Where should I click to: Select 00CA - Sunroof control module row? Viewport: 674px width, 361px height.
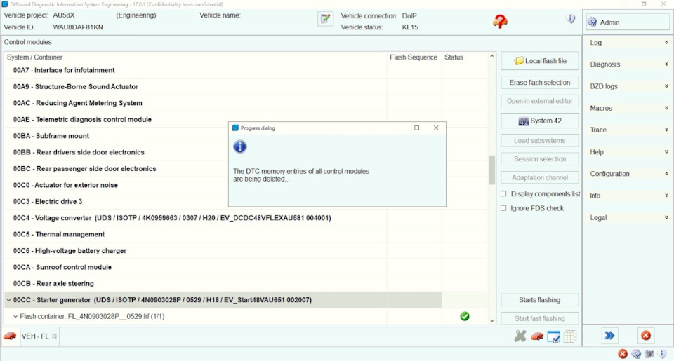click(246, 267)
